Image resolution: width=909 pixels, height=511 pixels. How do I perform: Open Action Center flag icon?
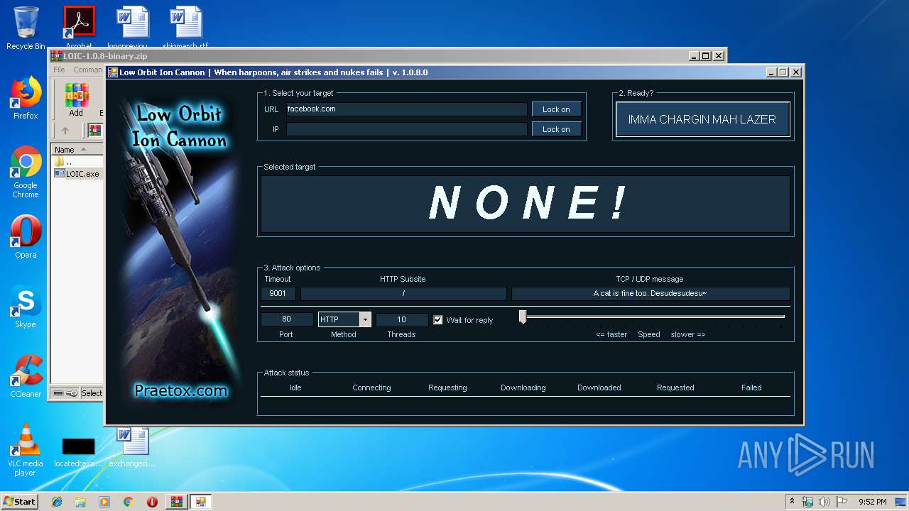point(842,502)
